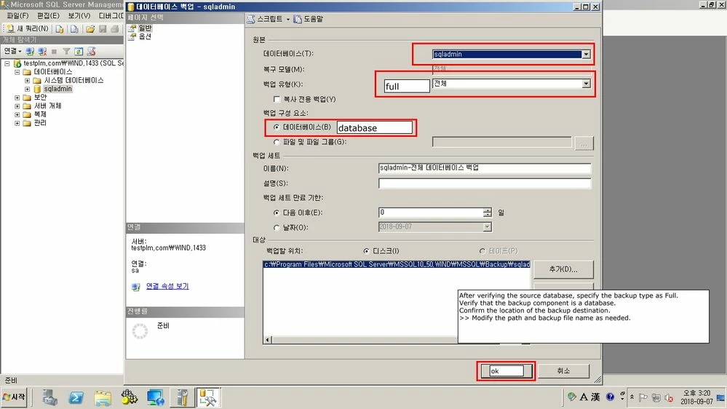Click the 추가(D)... button
Viewport: 727px width, 409px height.
coord(563,269)
